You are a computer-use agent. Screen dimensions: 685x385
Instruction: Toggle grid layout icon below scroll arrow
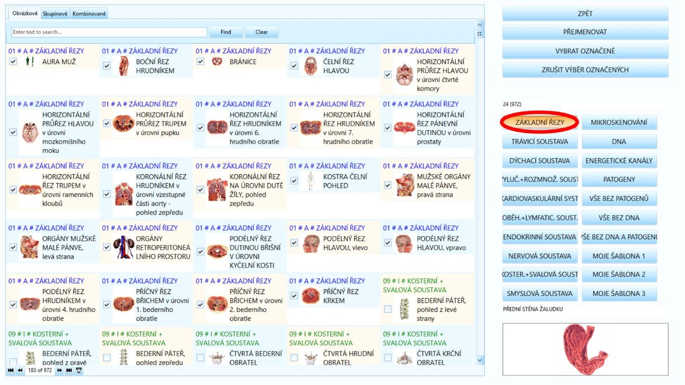tap(479, 34)
